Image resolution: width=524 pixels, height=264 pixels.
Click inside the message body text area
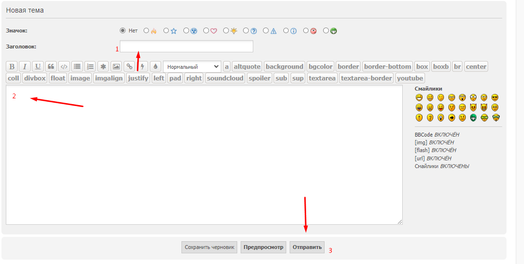click(204, 155)
